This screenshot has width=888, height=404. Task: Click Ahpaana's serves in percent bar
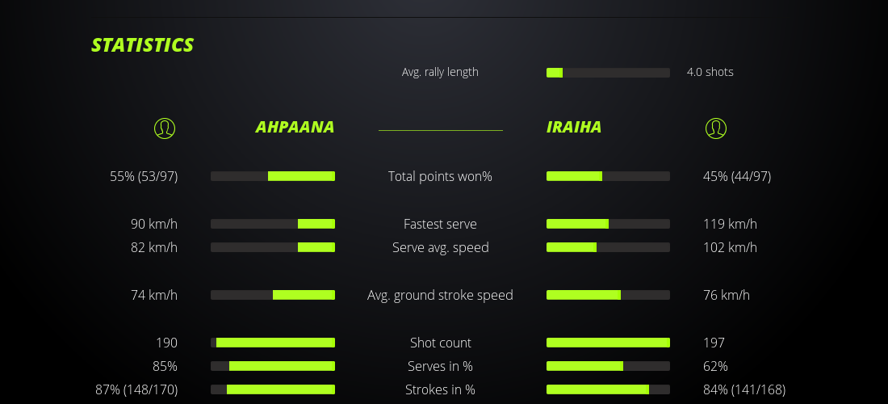pos(273,366)
